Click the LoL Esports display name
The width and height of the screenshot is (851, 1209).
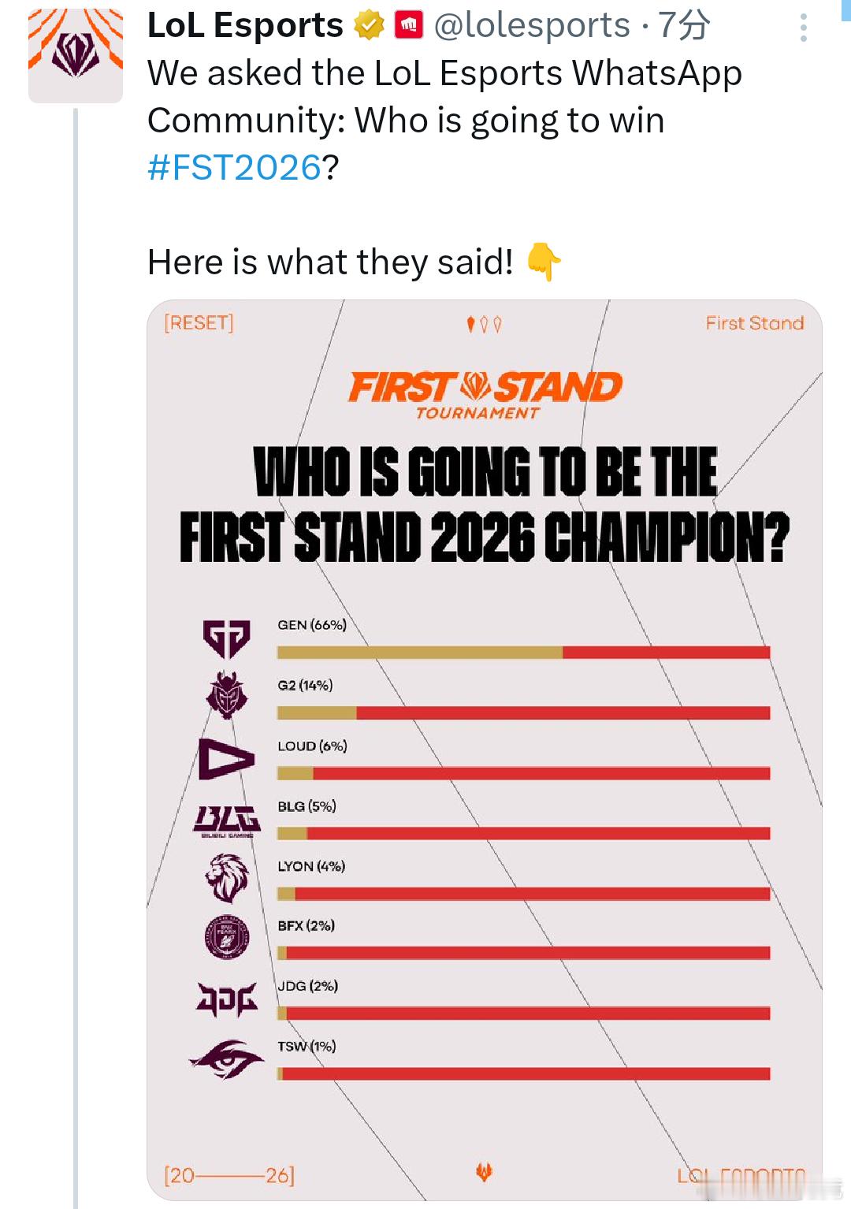coord(245,26)
